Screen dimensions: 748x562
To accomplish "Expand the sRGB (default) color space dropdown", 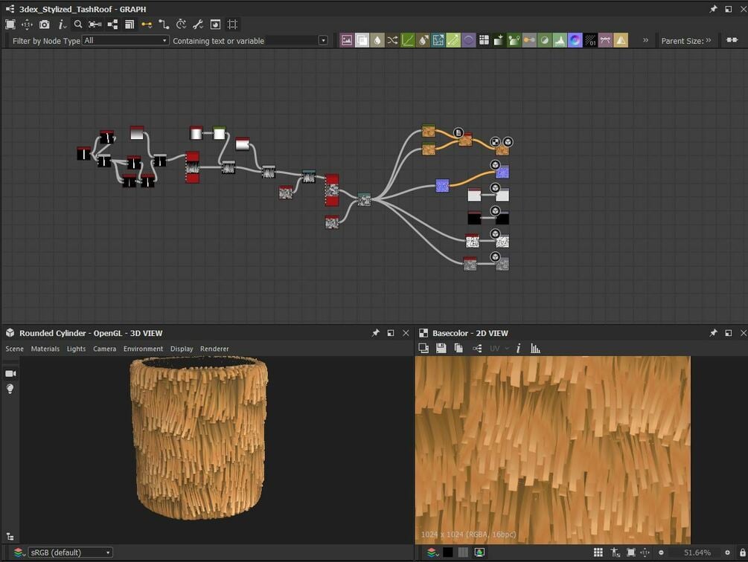I will point(70,552).
